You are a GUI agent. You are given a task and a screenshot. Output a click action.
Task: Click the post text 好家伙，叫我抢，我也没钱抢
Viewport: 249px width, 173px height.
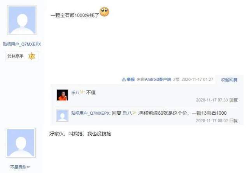80,134
